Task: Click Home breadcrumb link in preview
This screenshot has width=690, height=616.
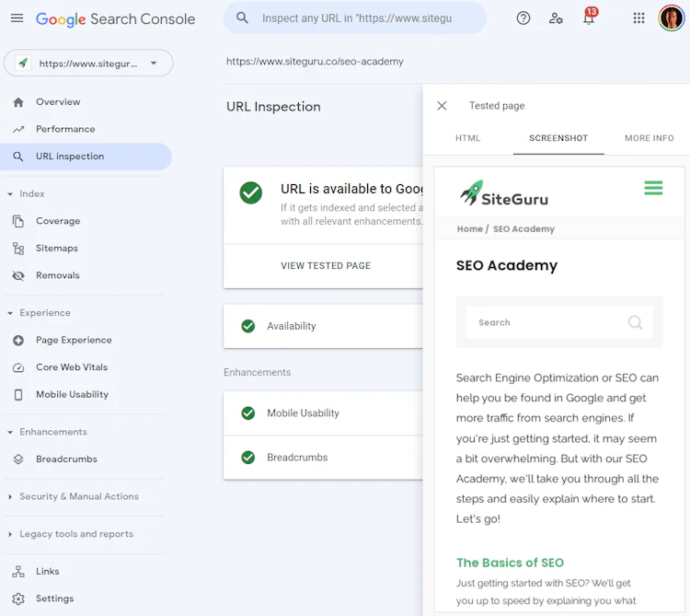Action: click(469, 229)
